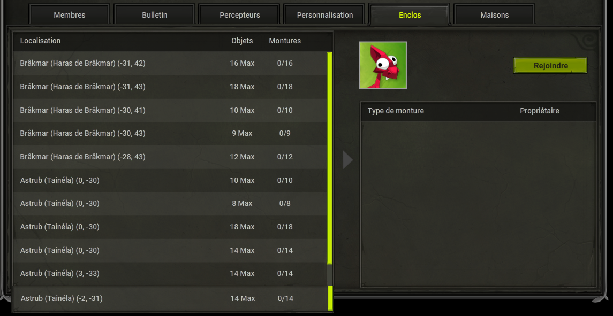Choose the Astrub (-2, -31) paddock row

170,298
